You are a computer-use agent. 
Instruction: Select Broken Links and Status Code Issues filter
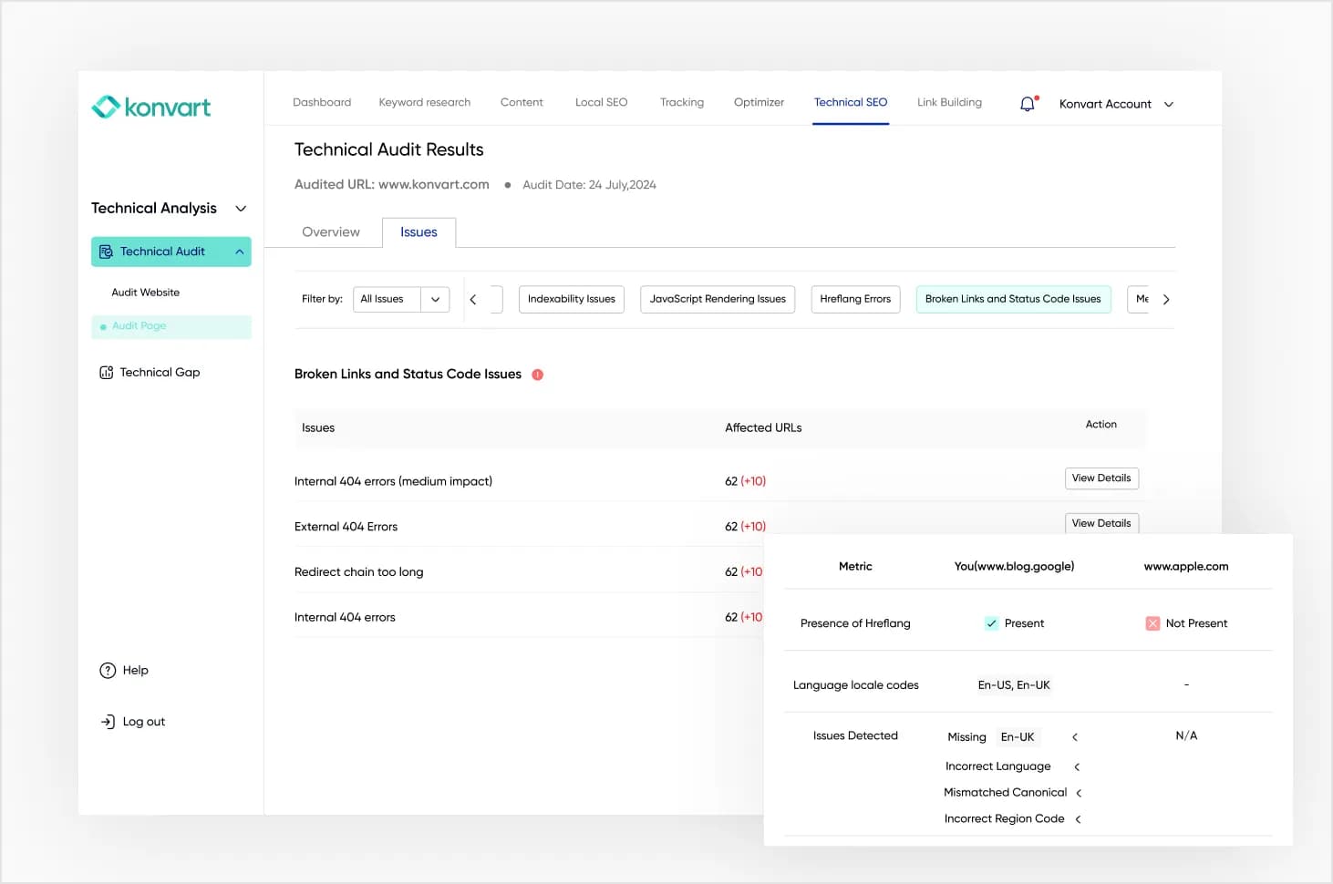(x=1013, y=299)
